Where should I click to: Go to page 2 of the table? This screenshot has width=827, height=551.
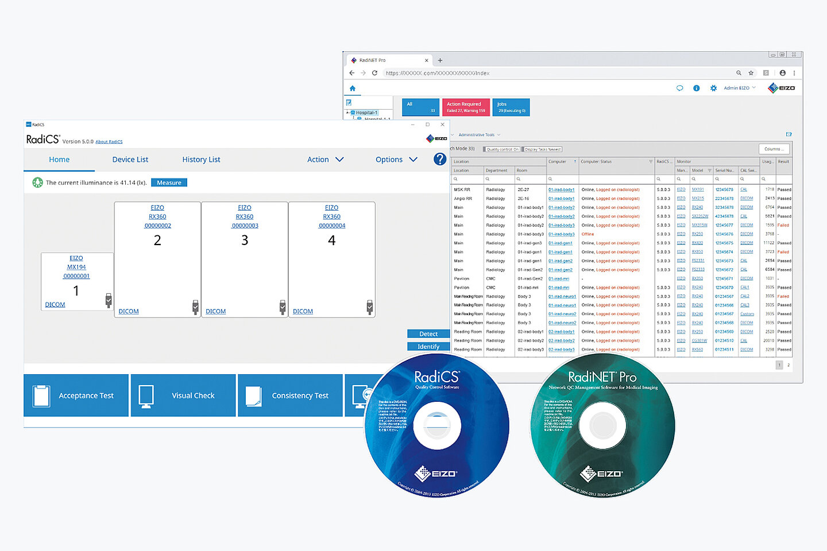click(x=789, y=365)
